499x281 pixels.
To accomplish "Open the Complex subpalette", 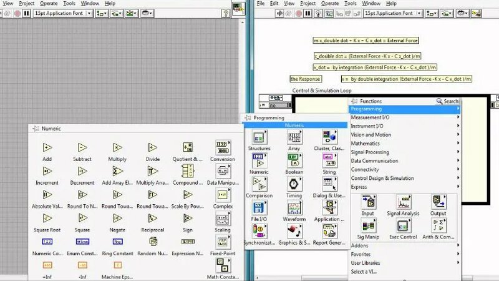I will (223, 195).
